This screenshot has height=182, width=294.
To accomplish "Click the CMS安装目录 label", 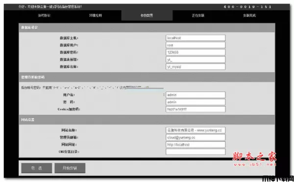I will (69, 152).
